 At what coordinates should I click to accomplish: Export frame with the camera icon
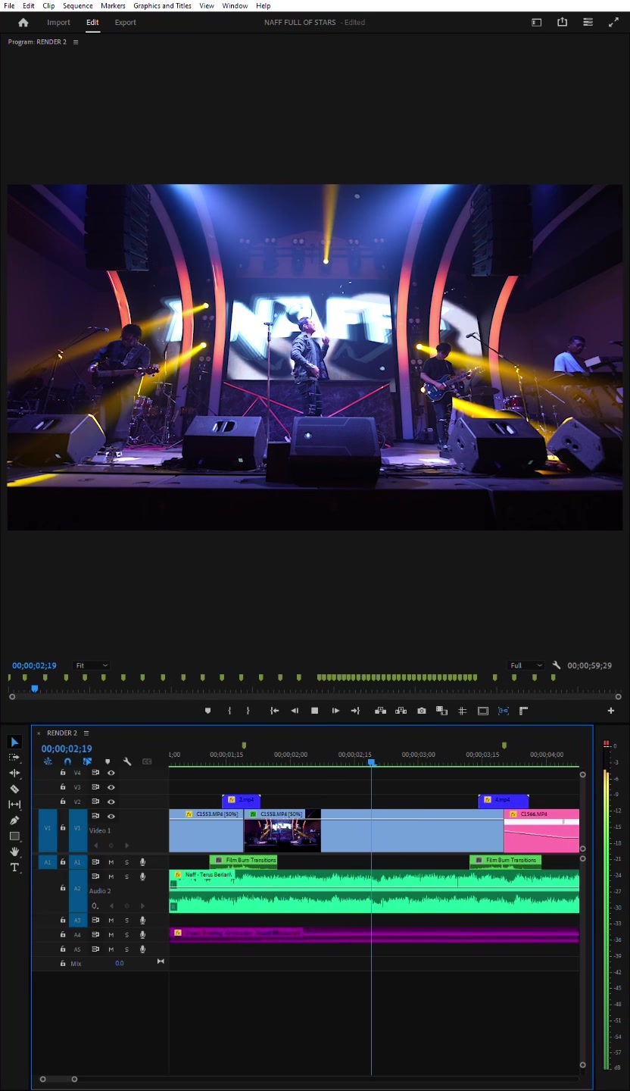[x=422, y=711]
